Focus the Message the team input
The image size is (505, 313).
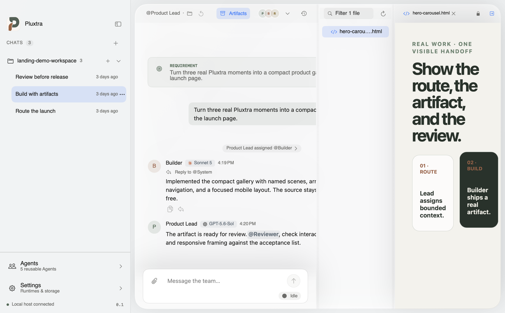[224, 281]
